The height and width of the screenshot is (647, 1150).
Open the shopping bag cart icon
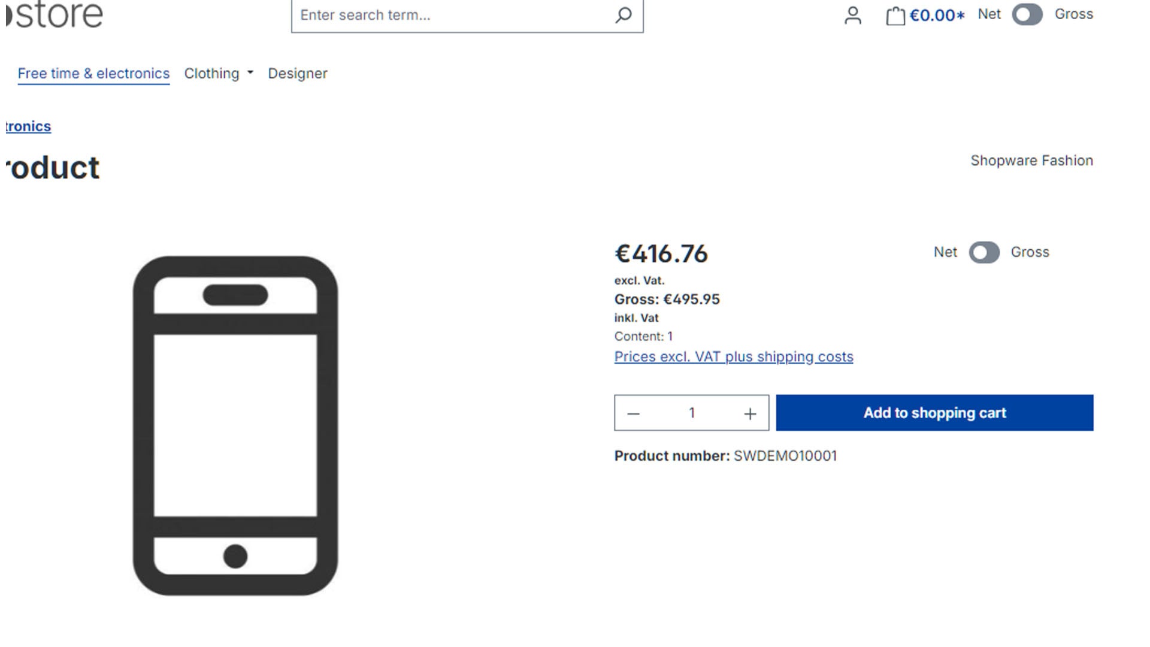pos(895,16)
